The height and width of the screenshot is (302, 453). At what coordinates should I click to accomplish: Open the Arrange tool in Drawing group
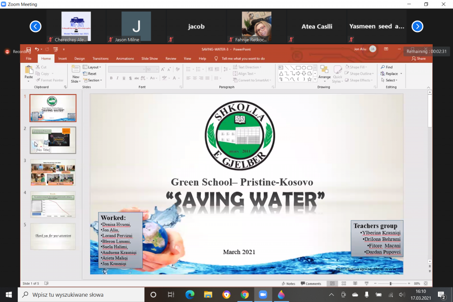coord(324,73)
